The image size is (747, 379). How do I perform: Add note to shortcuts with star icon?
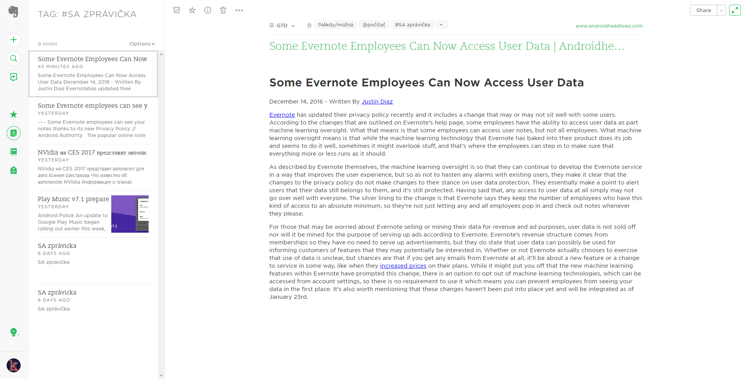click(x=192, y=10)
